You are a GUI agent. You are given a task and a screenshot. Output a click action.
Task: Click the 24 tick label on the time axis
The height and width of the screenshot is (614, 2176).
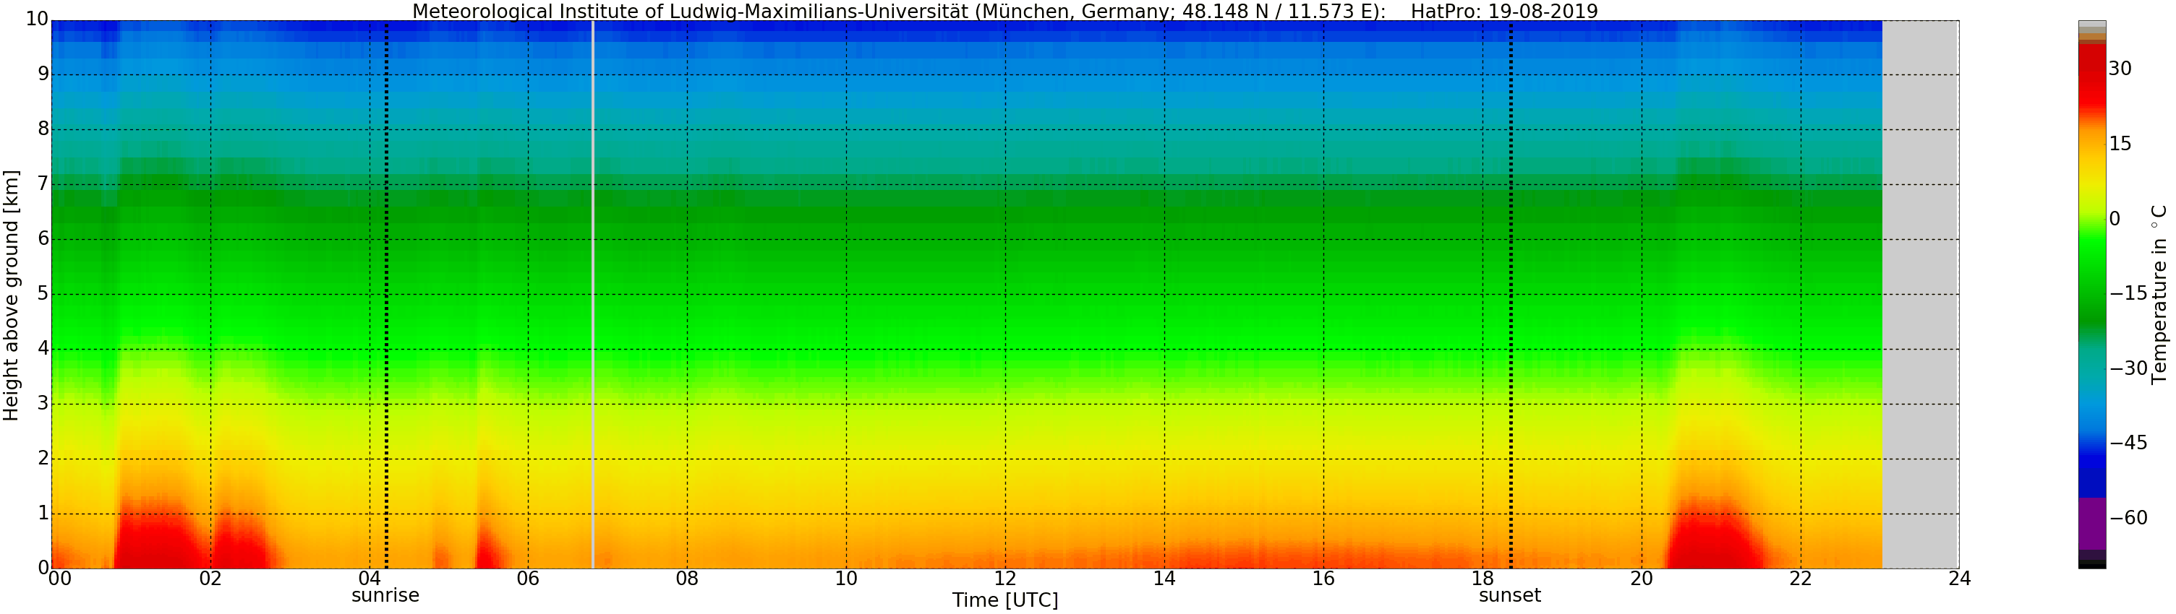click(x=1959, y=579)
